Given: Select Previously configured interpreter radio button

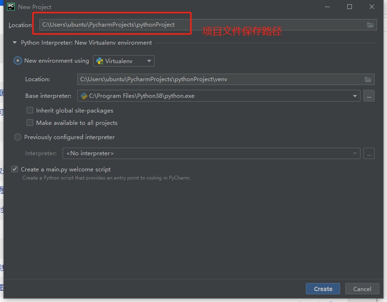Looking at the screenshot, I should coord(18,137).
